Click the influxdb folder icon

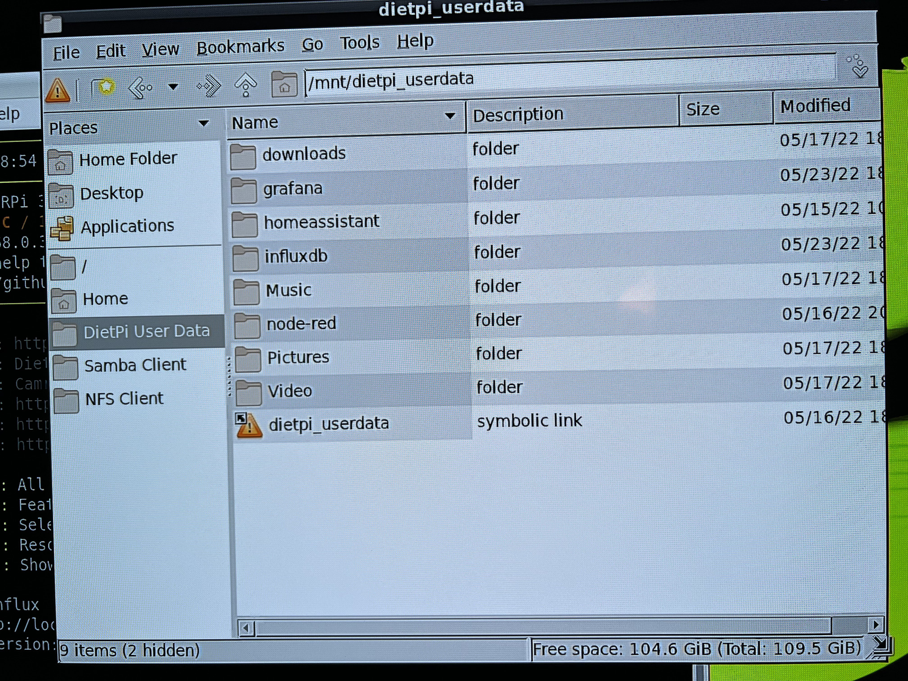tap(245, 258)
